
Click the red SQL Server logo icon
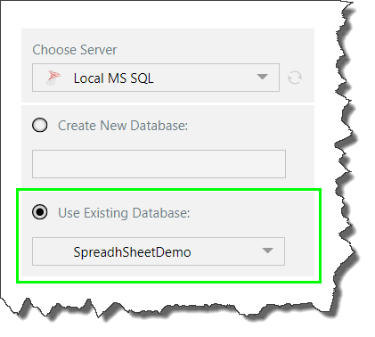(x=53, y=78)
